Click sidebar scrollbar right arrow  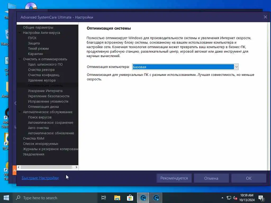(x=76, y=167)
